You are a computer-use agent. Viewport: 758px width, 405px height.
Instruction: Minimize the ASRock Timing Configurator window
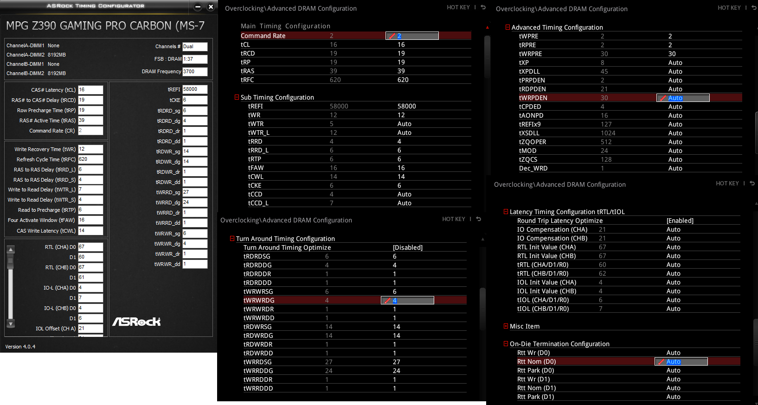198,6
